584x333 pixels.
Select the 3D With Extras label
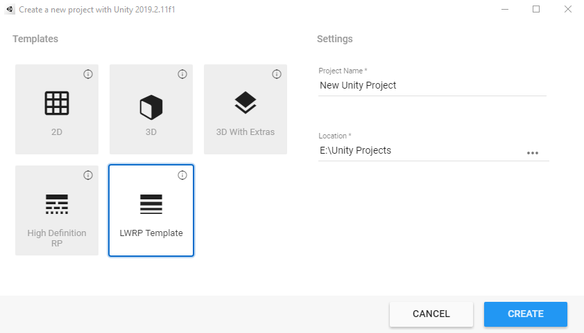(245, 132)
